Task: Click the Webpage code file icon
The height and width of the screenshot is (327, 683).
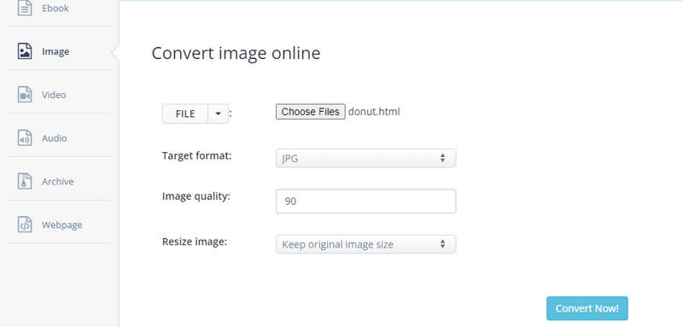Action: point(25,225)
